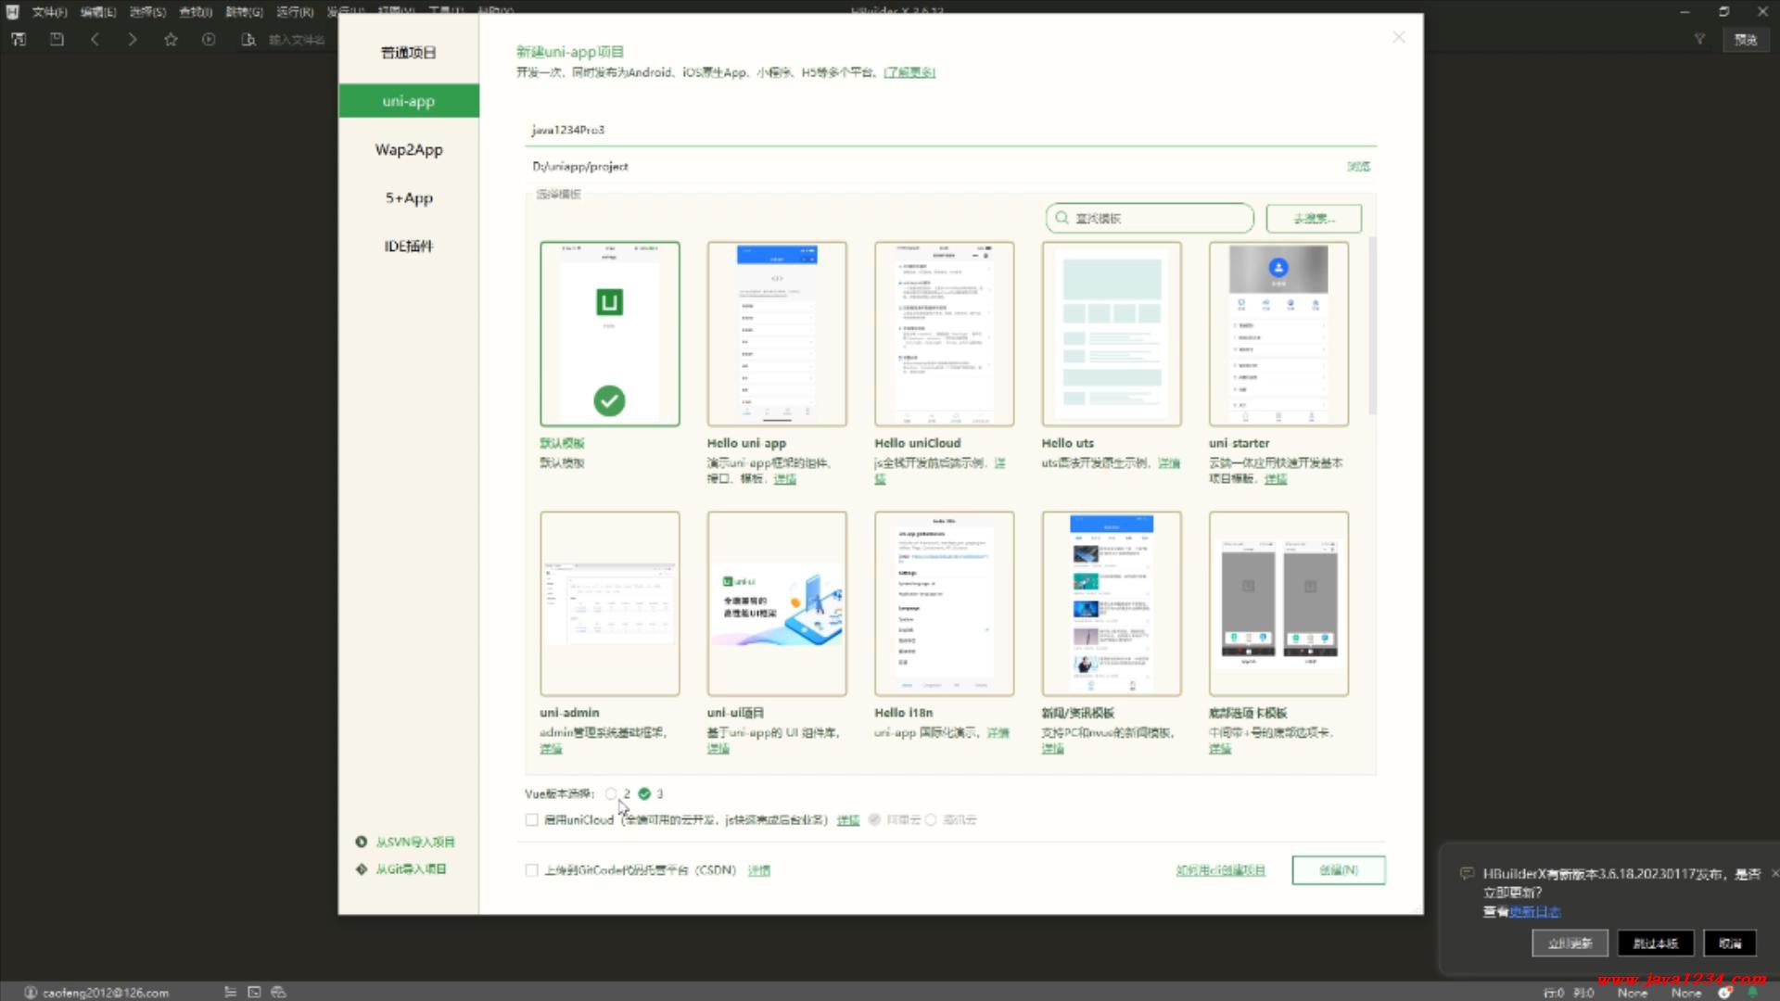The width and height of the screenshot is (1780, 1001).
Task: Click the 预览 preview button at top right
Action: coord(1746,40)
